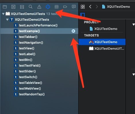
Task: Click the project file icon under PROJECT
Action: [91, 29]
